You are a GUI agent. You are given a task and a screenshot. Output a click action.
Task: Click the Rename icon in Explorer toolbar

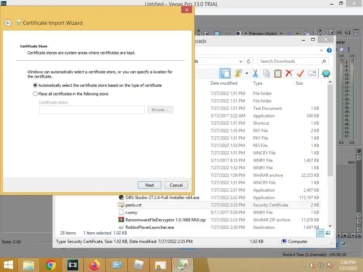pyautogui.click(x=312, y=74)
